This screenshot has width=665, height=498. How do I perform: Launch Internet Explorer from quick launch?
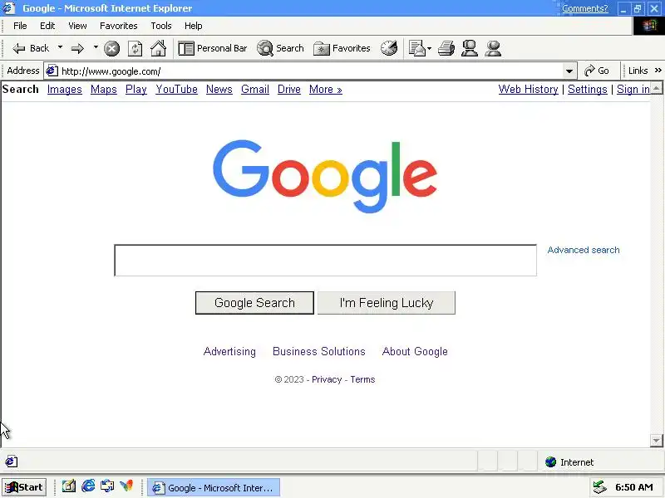point(88,486)
